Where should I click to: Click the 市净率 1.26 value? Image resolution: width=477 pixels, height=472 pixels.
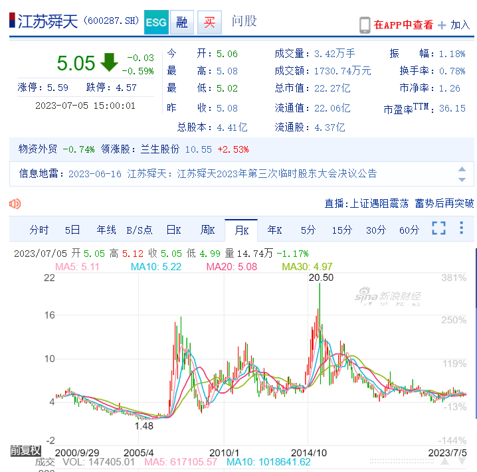click(449, 88)
